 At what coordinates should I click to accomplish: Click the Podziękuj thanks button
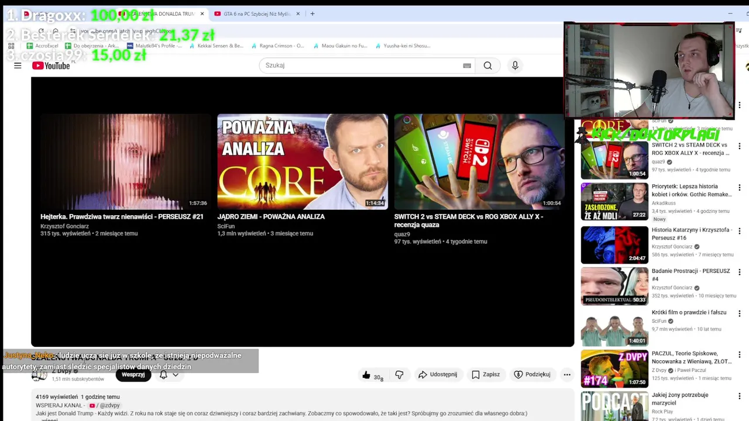[x=532, y=374]
